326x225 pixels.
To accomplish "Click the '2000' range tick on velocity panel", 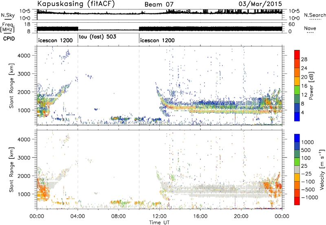I will (x=24, y=176).
